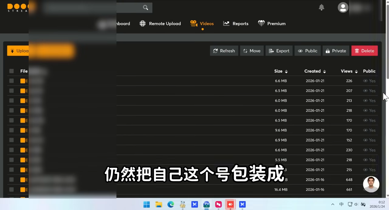
Task: Click the orange Upload button
Action: [x=18, y=51]
